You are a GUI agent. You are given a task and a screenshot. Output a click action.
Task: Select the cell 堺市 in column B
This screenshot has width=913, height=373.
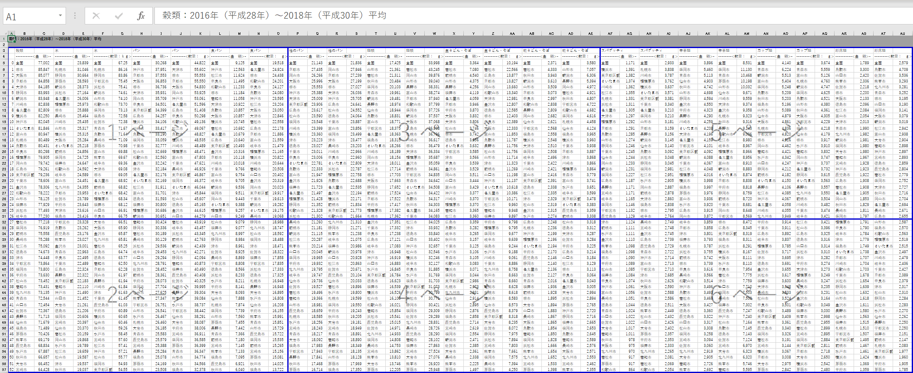click(x=24, y=69)
